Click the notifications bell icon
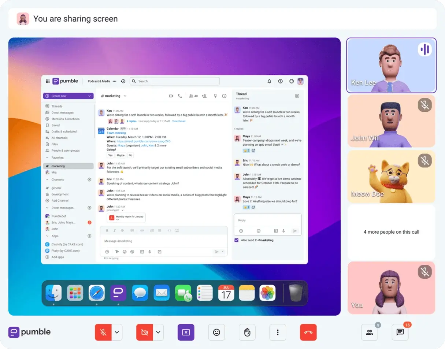Viewport: 445px width, 349px height. click(x=269, y=81)
